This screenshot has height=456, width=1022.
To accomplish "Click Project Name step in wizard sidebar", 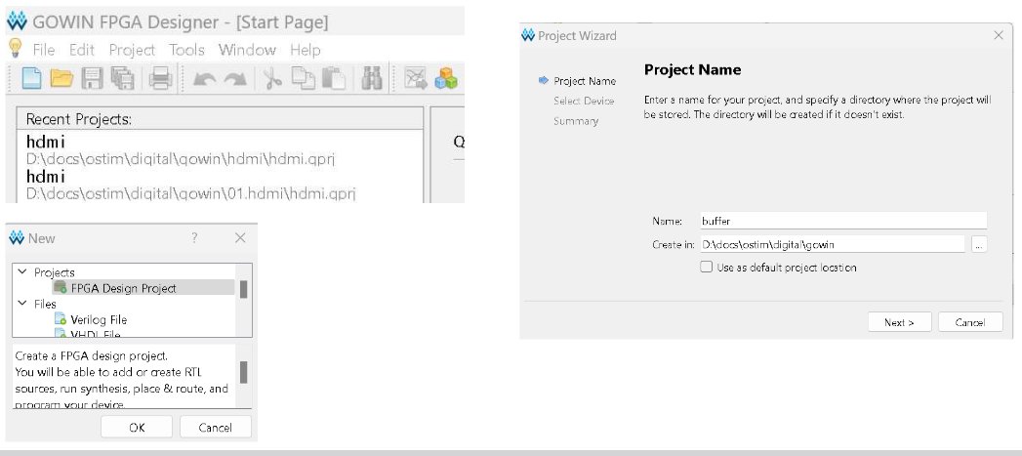I will click(x=585, y=81).
